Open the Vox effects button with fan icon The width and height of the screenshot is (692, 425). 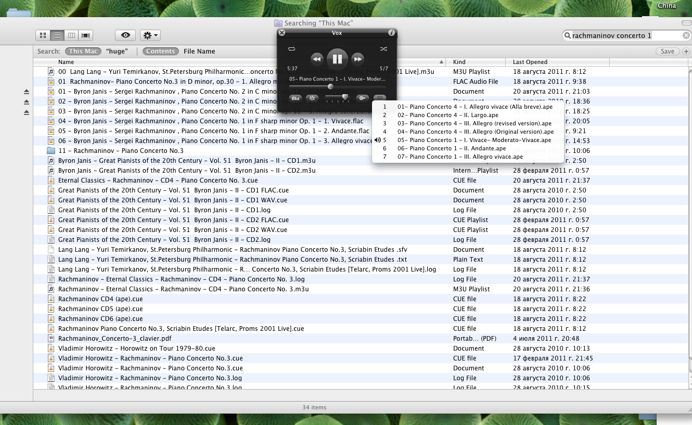[312, 98]
